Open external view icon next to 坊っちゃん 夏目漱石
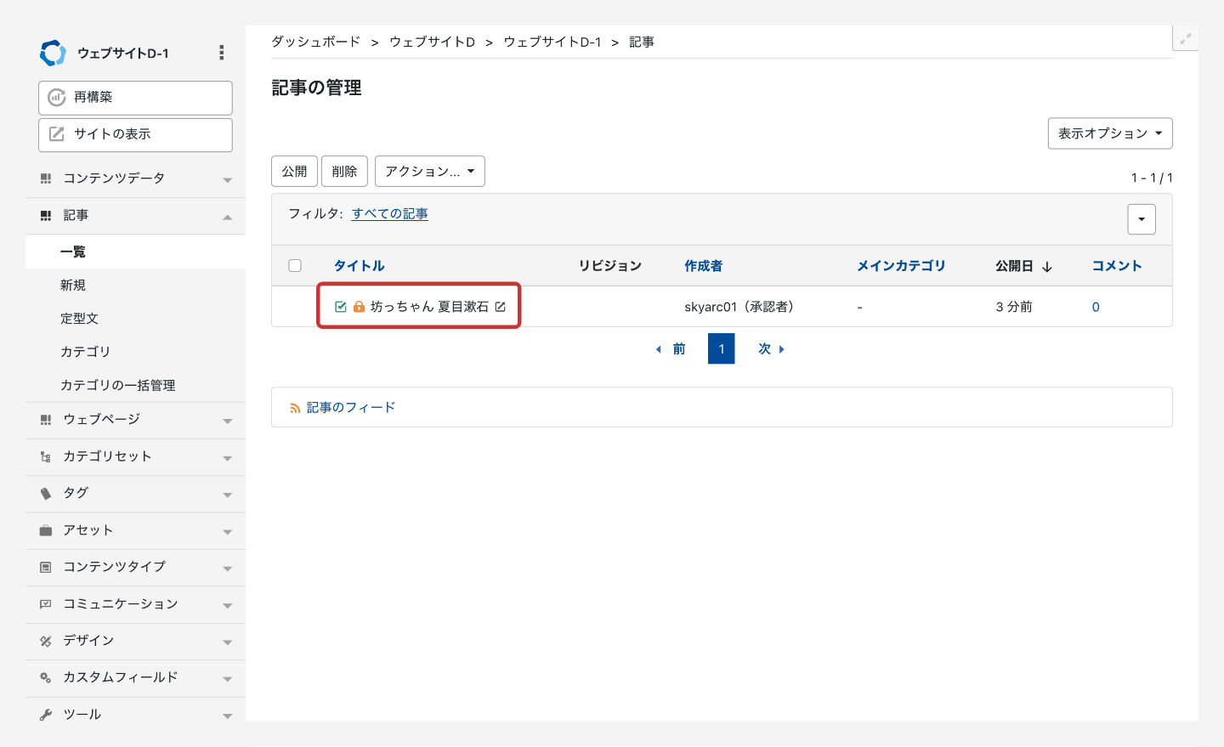 coord(501,307)
